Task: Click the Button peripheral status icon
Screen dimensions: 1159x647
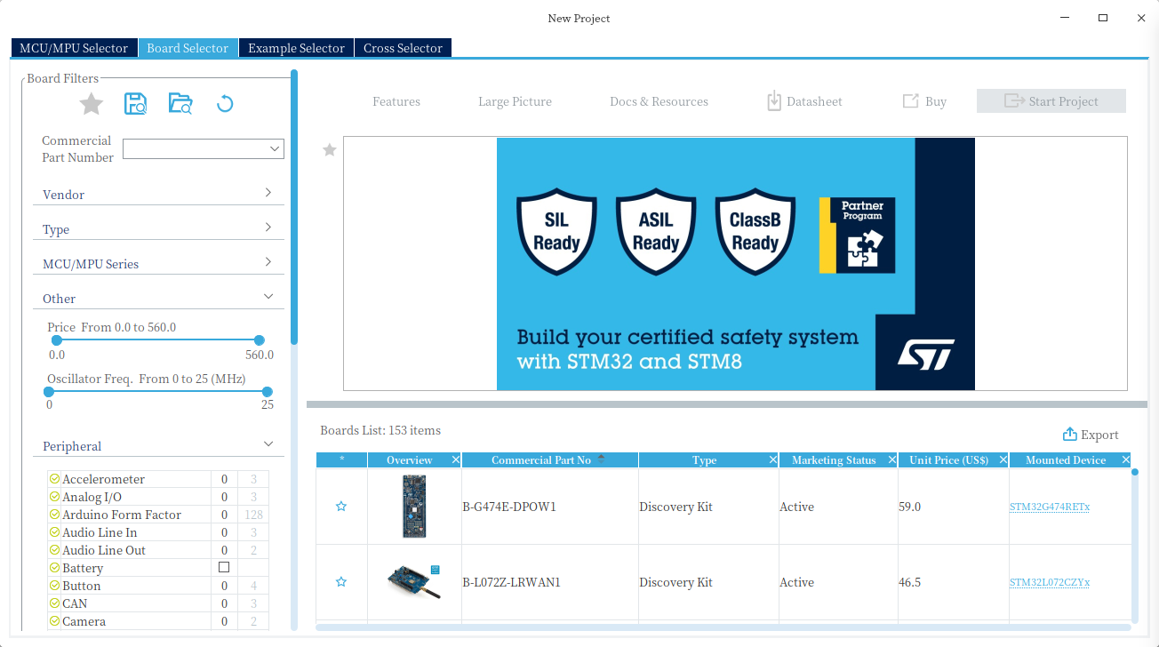Action: pyautogui.click(x=54, y=586)
